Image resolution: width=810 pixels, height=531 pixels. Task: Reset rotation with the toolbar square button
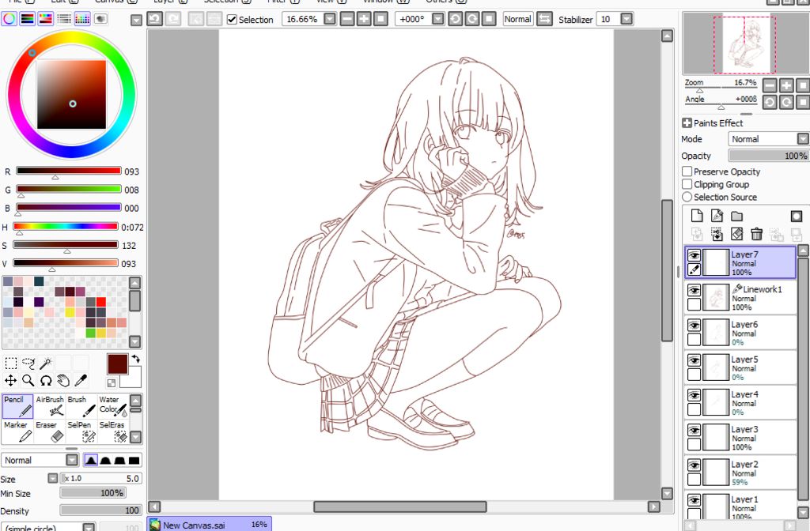[x=489, y=19]
